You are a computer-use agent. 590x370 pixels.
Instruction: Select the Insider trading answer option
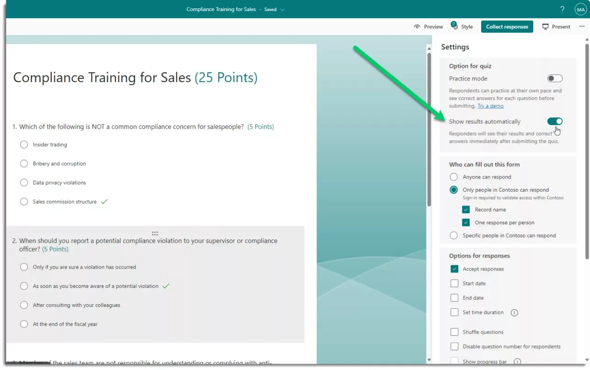point(24,144)
